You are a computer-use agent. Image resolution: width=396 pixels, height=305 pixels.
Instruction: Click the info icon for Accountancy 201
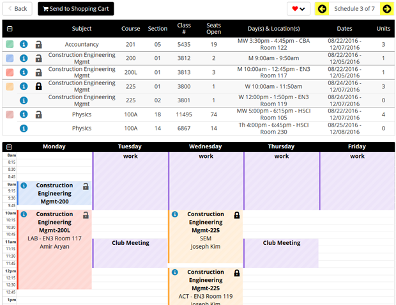click(24, 44)
